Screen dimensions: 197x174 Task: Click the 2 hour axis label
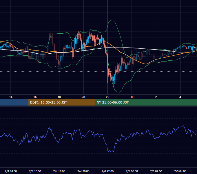[156, 97]
